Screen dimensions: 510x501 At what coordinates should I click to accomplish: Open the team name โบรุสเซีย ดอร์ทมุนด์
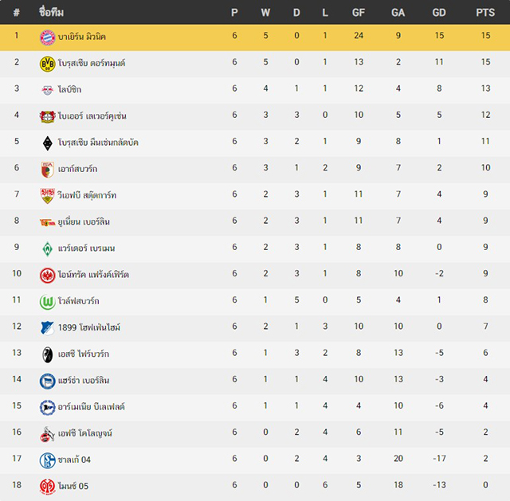click(92, 63)
